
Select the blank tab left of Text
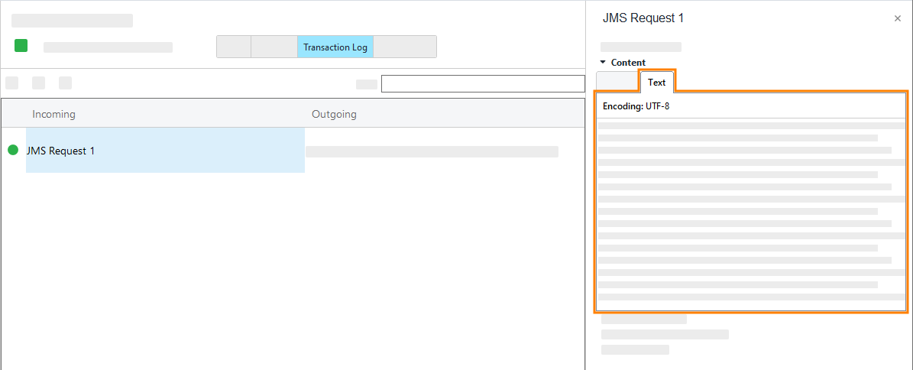coord(617,82)
